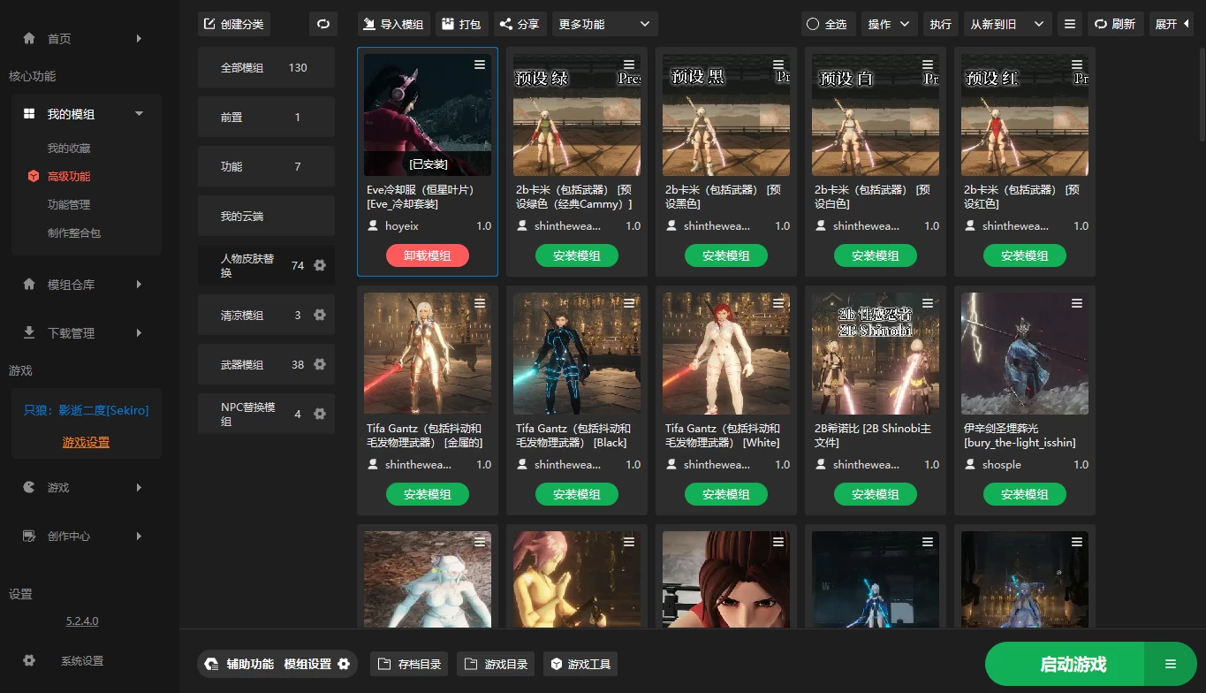
Task: Click the 分享 share icon
Action: tap(504, 23)
